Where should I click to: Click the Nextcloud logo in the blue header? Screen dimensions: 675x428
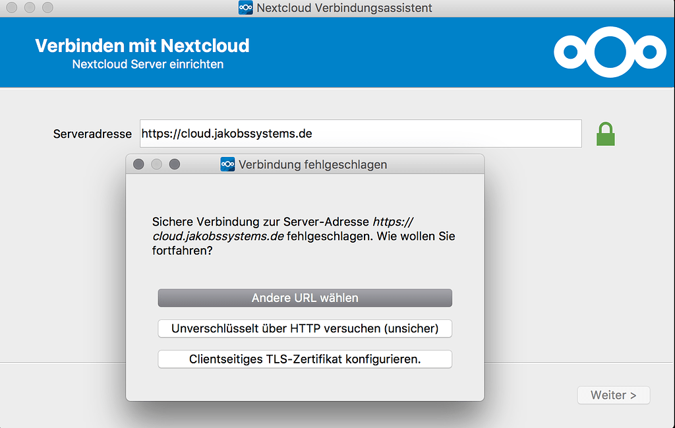click(x=610, y=52)
